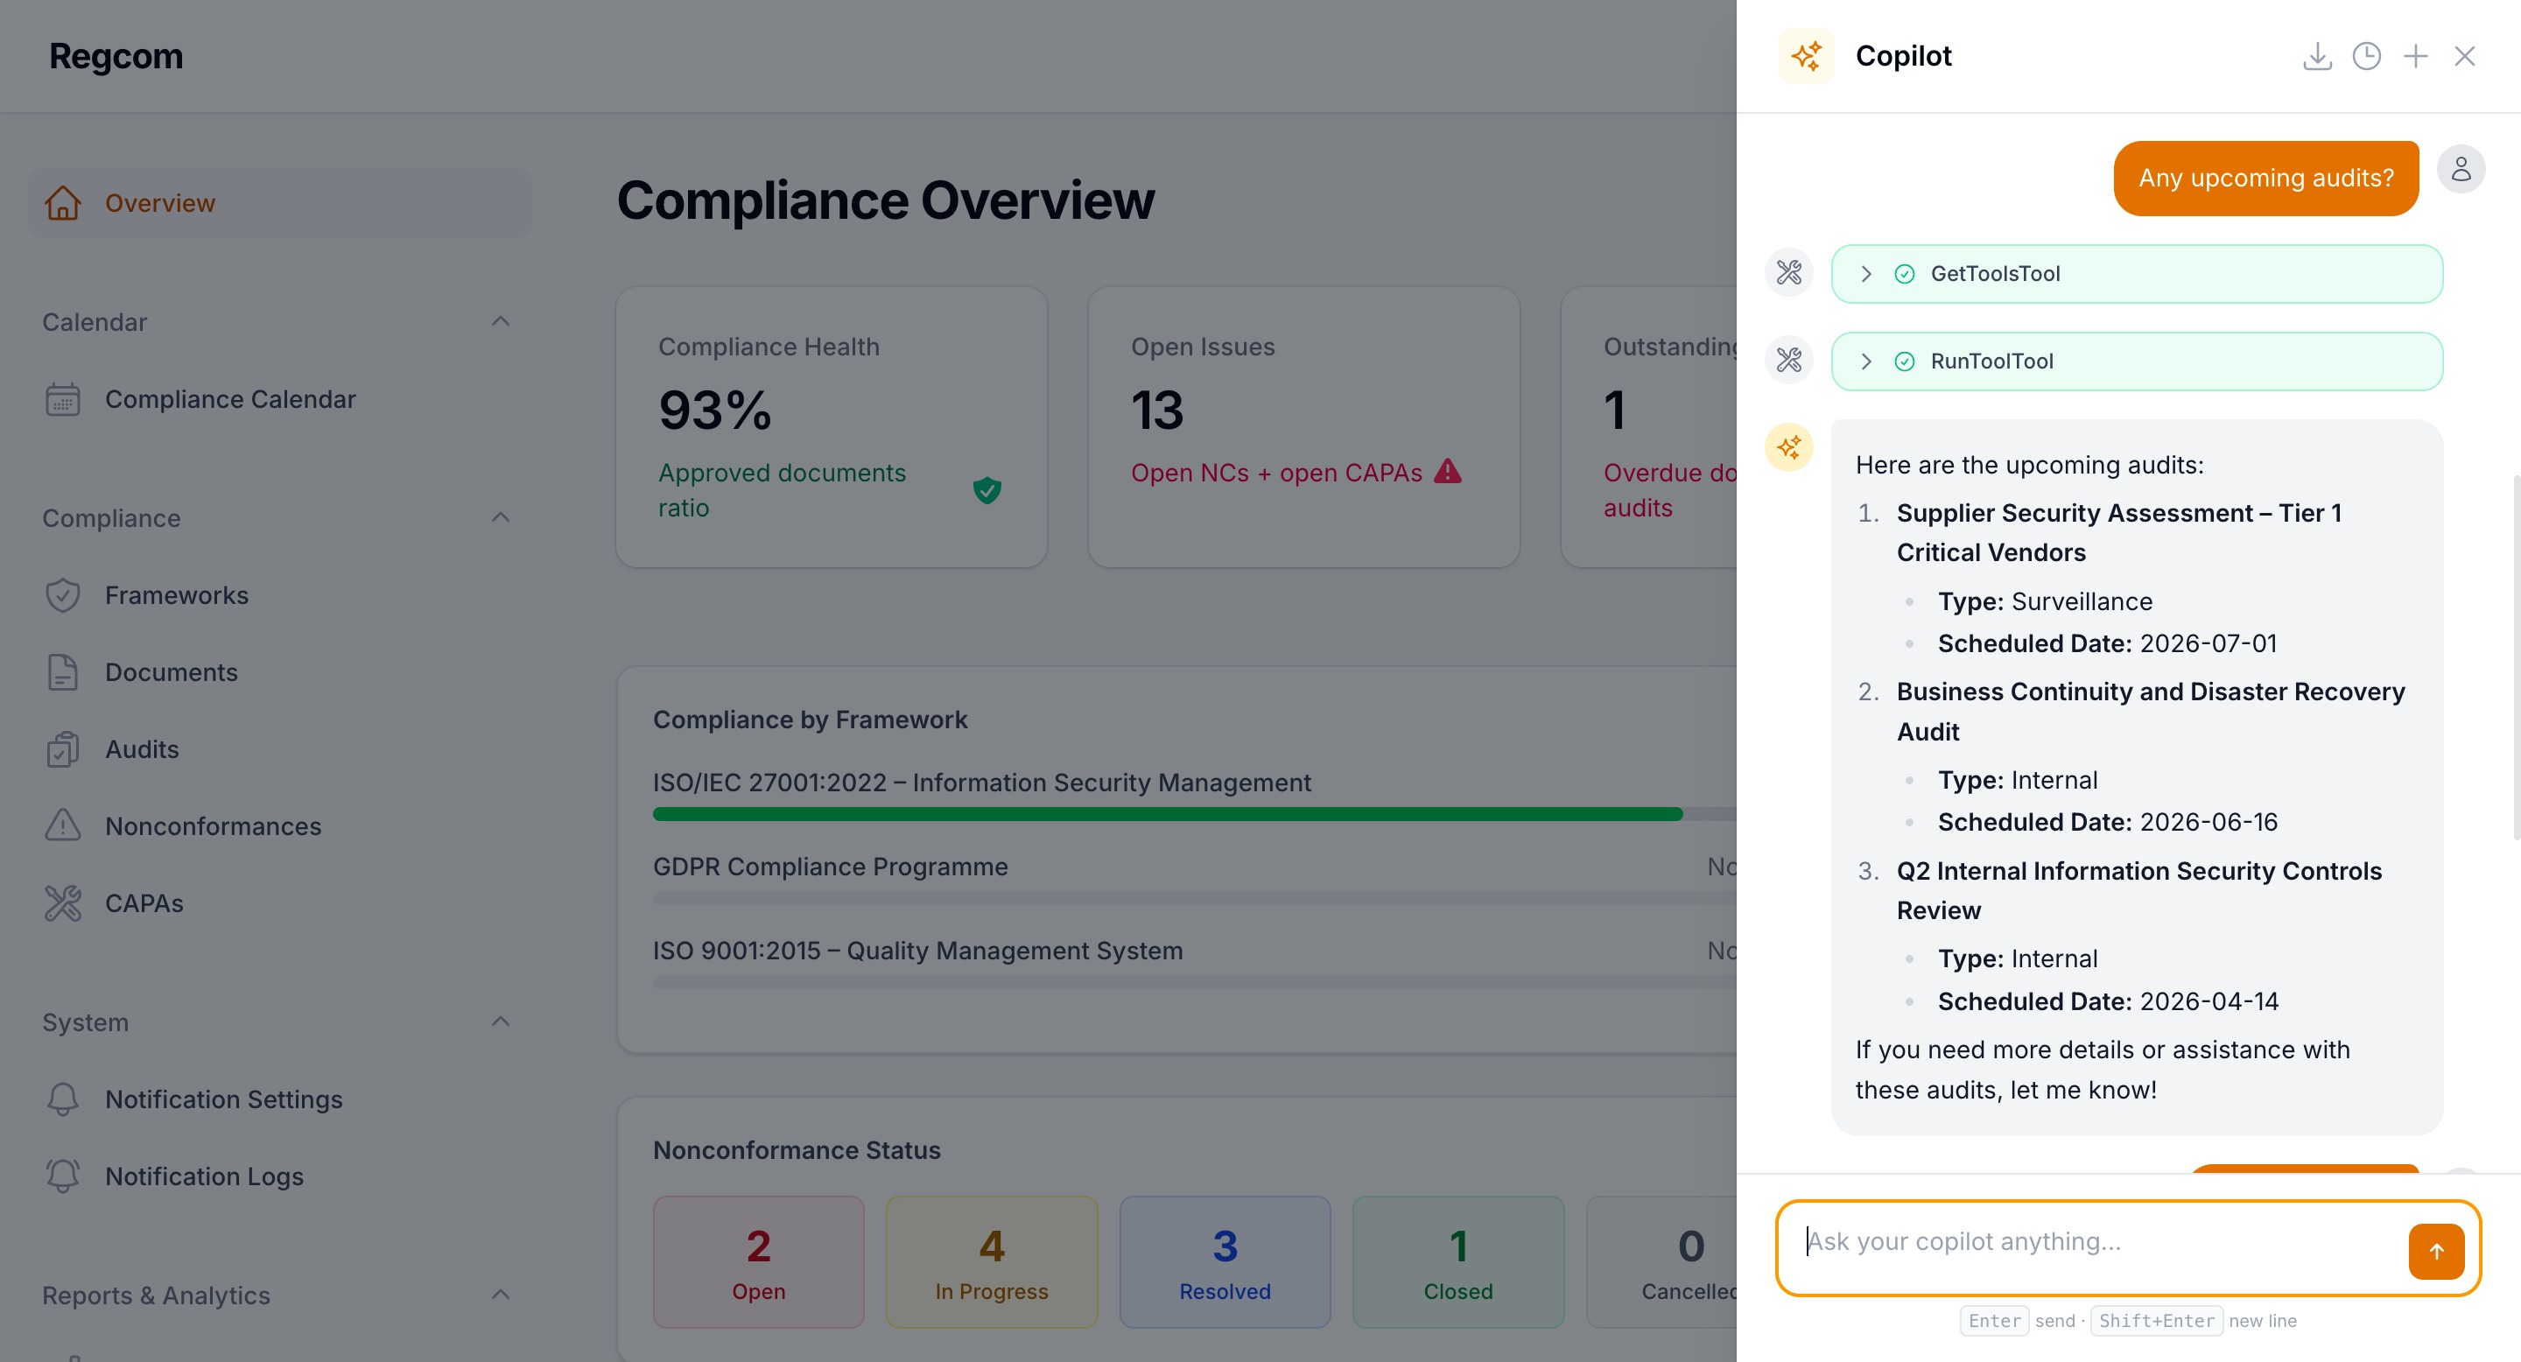
Task: Expand the RunToolTool call details
Action: click(x=1865, y=361)
